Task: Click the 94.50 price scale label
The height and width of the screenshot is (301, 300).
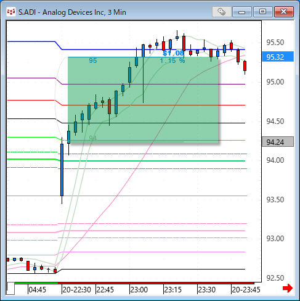Action: 275,122
